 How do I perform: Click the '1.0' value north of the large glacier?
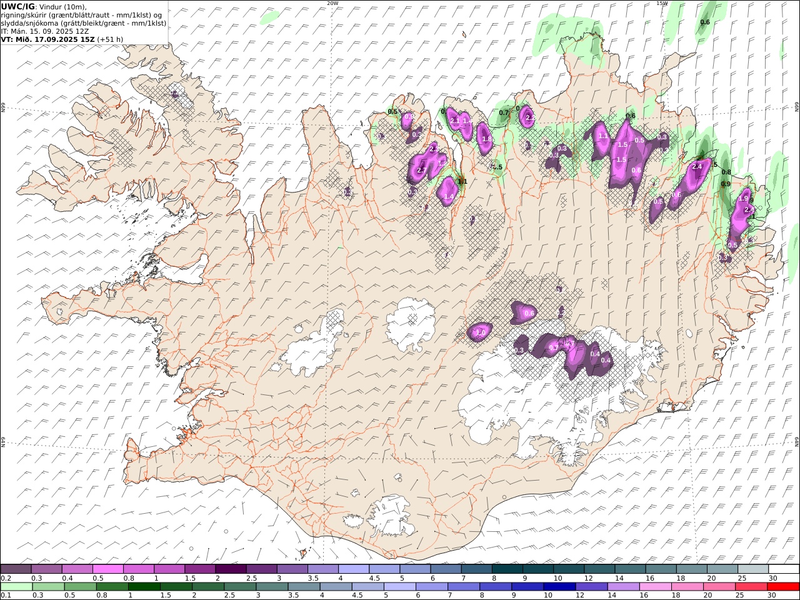[x=480, y=333]
